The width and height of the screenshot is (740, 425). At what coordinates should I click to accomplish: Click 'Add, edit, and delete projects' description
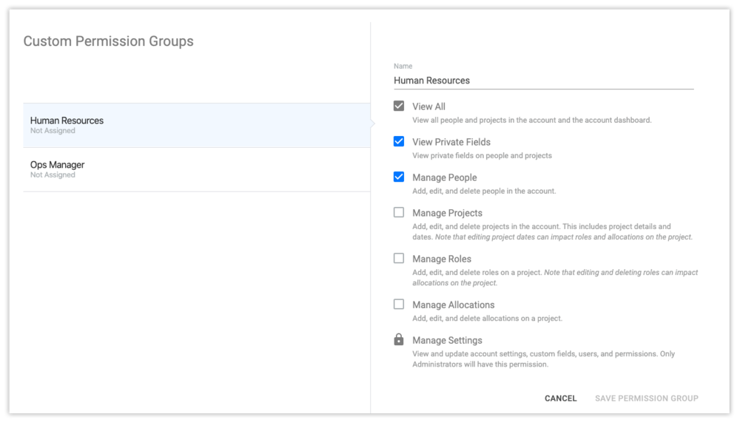click(553, 232)
